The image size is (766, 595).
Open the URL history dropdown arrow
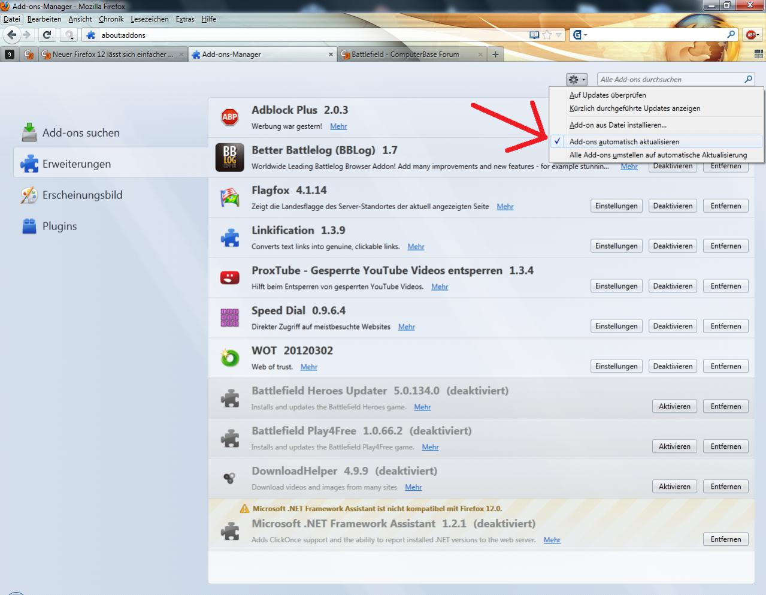[558, 35]
